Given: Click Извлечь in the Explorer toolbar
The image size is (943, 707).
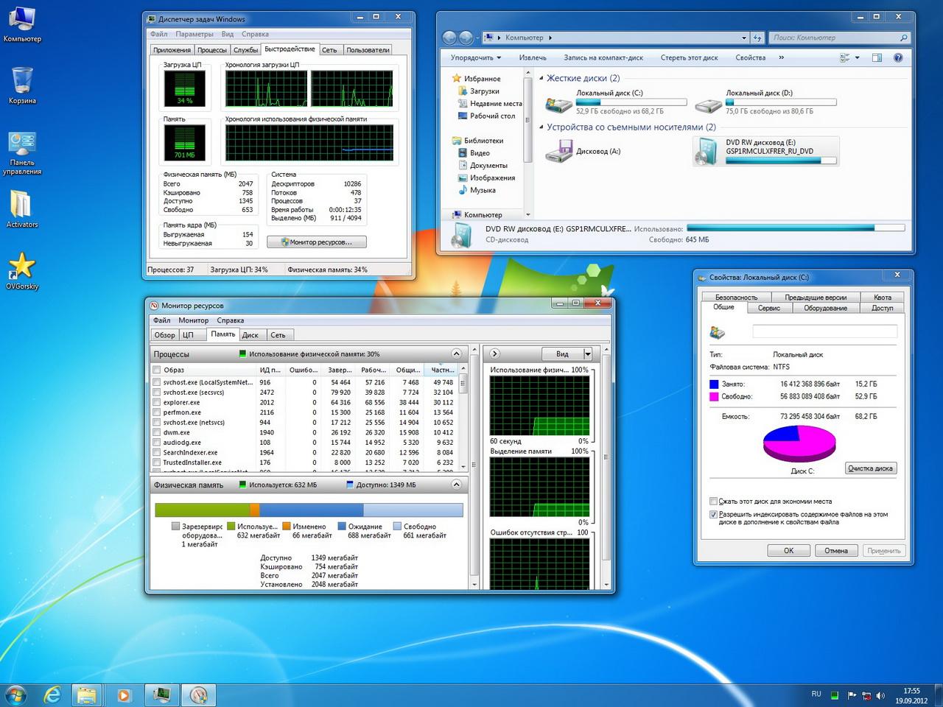Looking at the screenshot, I should click(x=533, y=57).
